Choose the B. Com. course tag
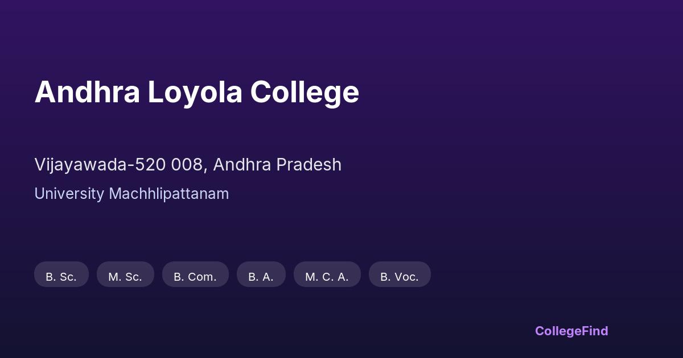Screen dimensions: 683x358 [x=195, y=277]
